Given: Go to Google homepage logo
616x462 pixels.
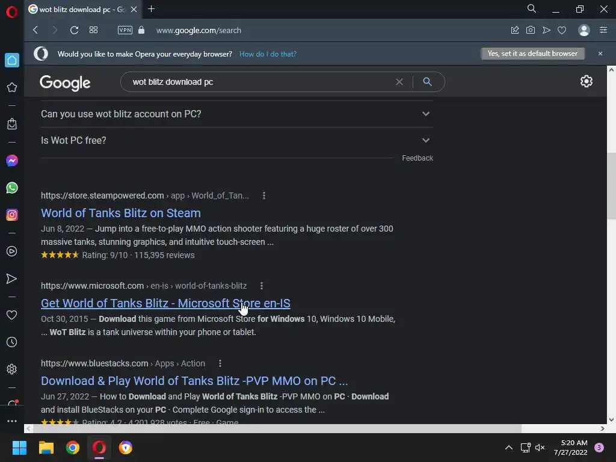Looking at the screenshot, I should [65, 83].
